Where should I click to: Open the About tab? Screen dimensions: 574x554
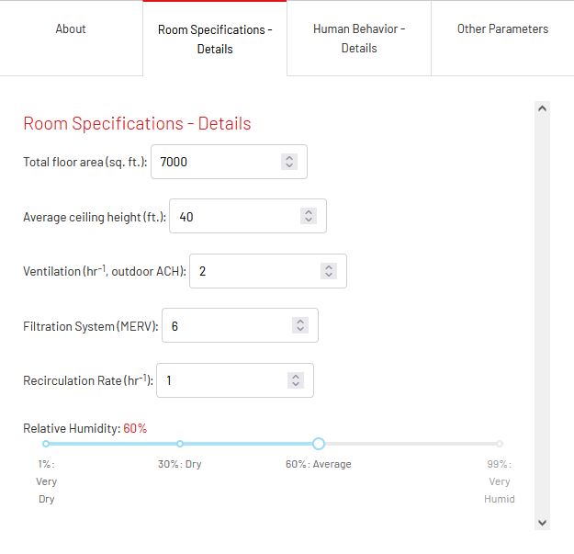[x=71, y=28]
